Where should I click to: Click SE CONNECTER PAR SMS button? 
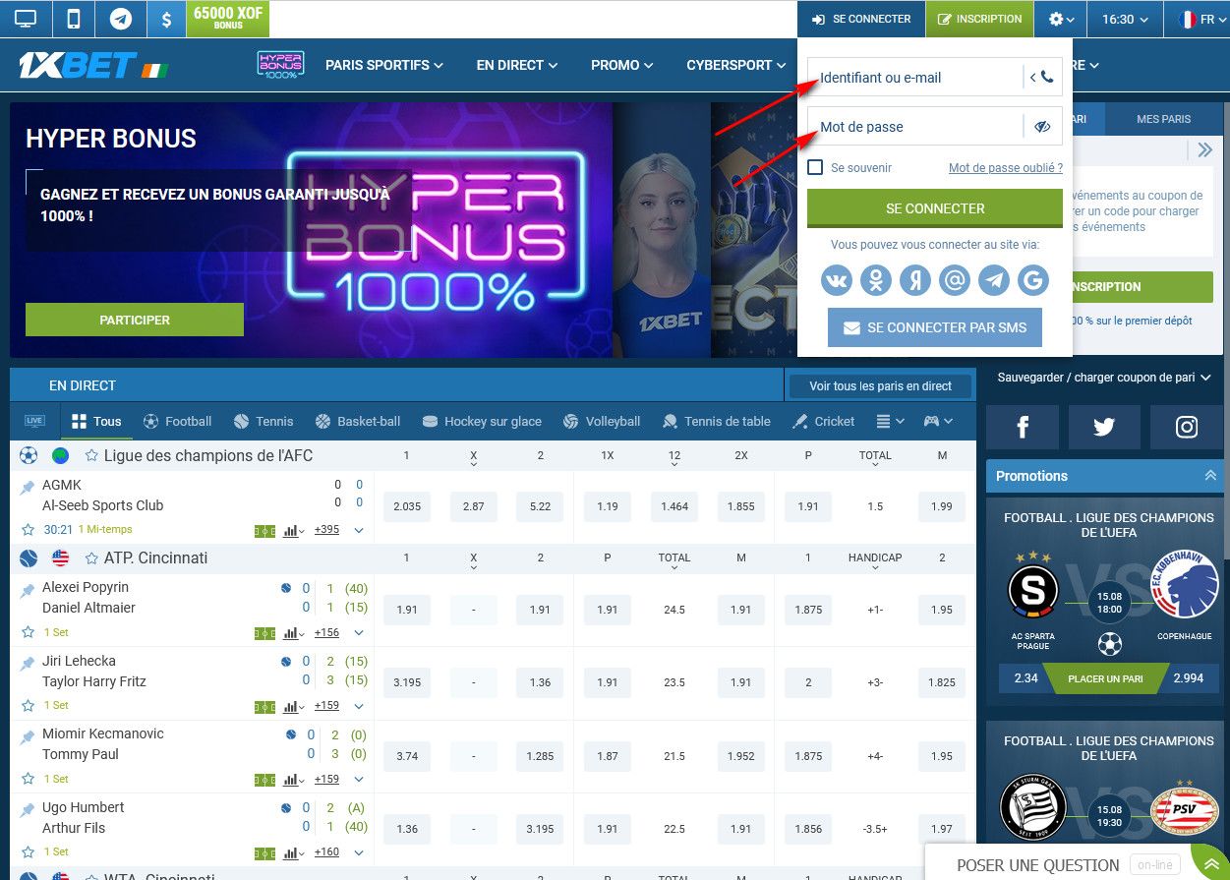[935, 327]
